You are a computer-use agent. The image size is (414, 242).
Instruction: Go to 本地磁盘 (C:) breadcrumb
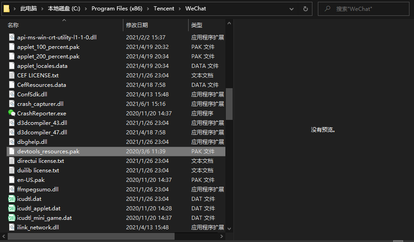click(x=64, y=9)
